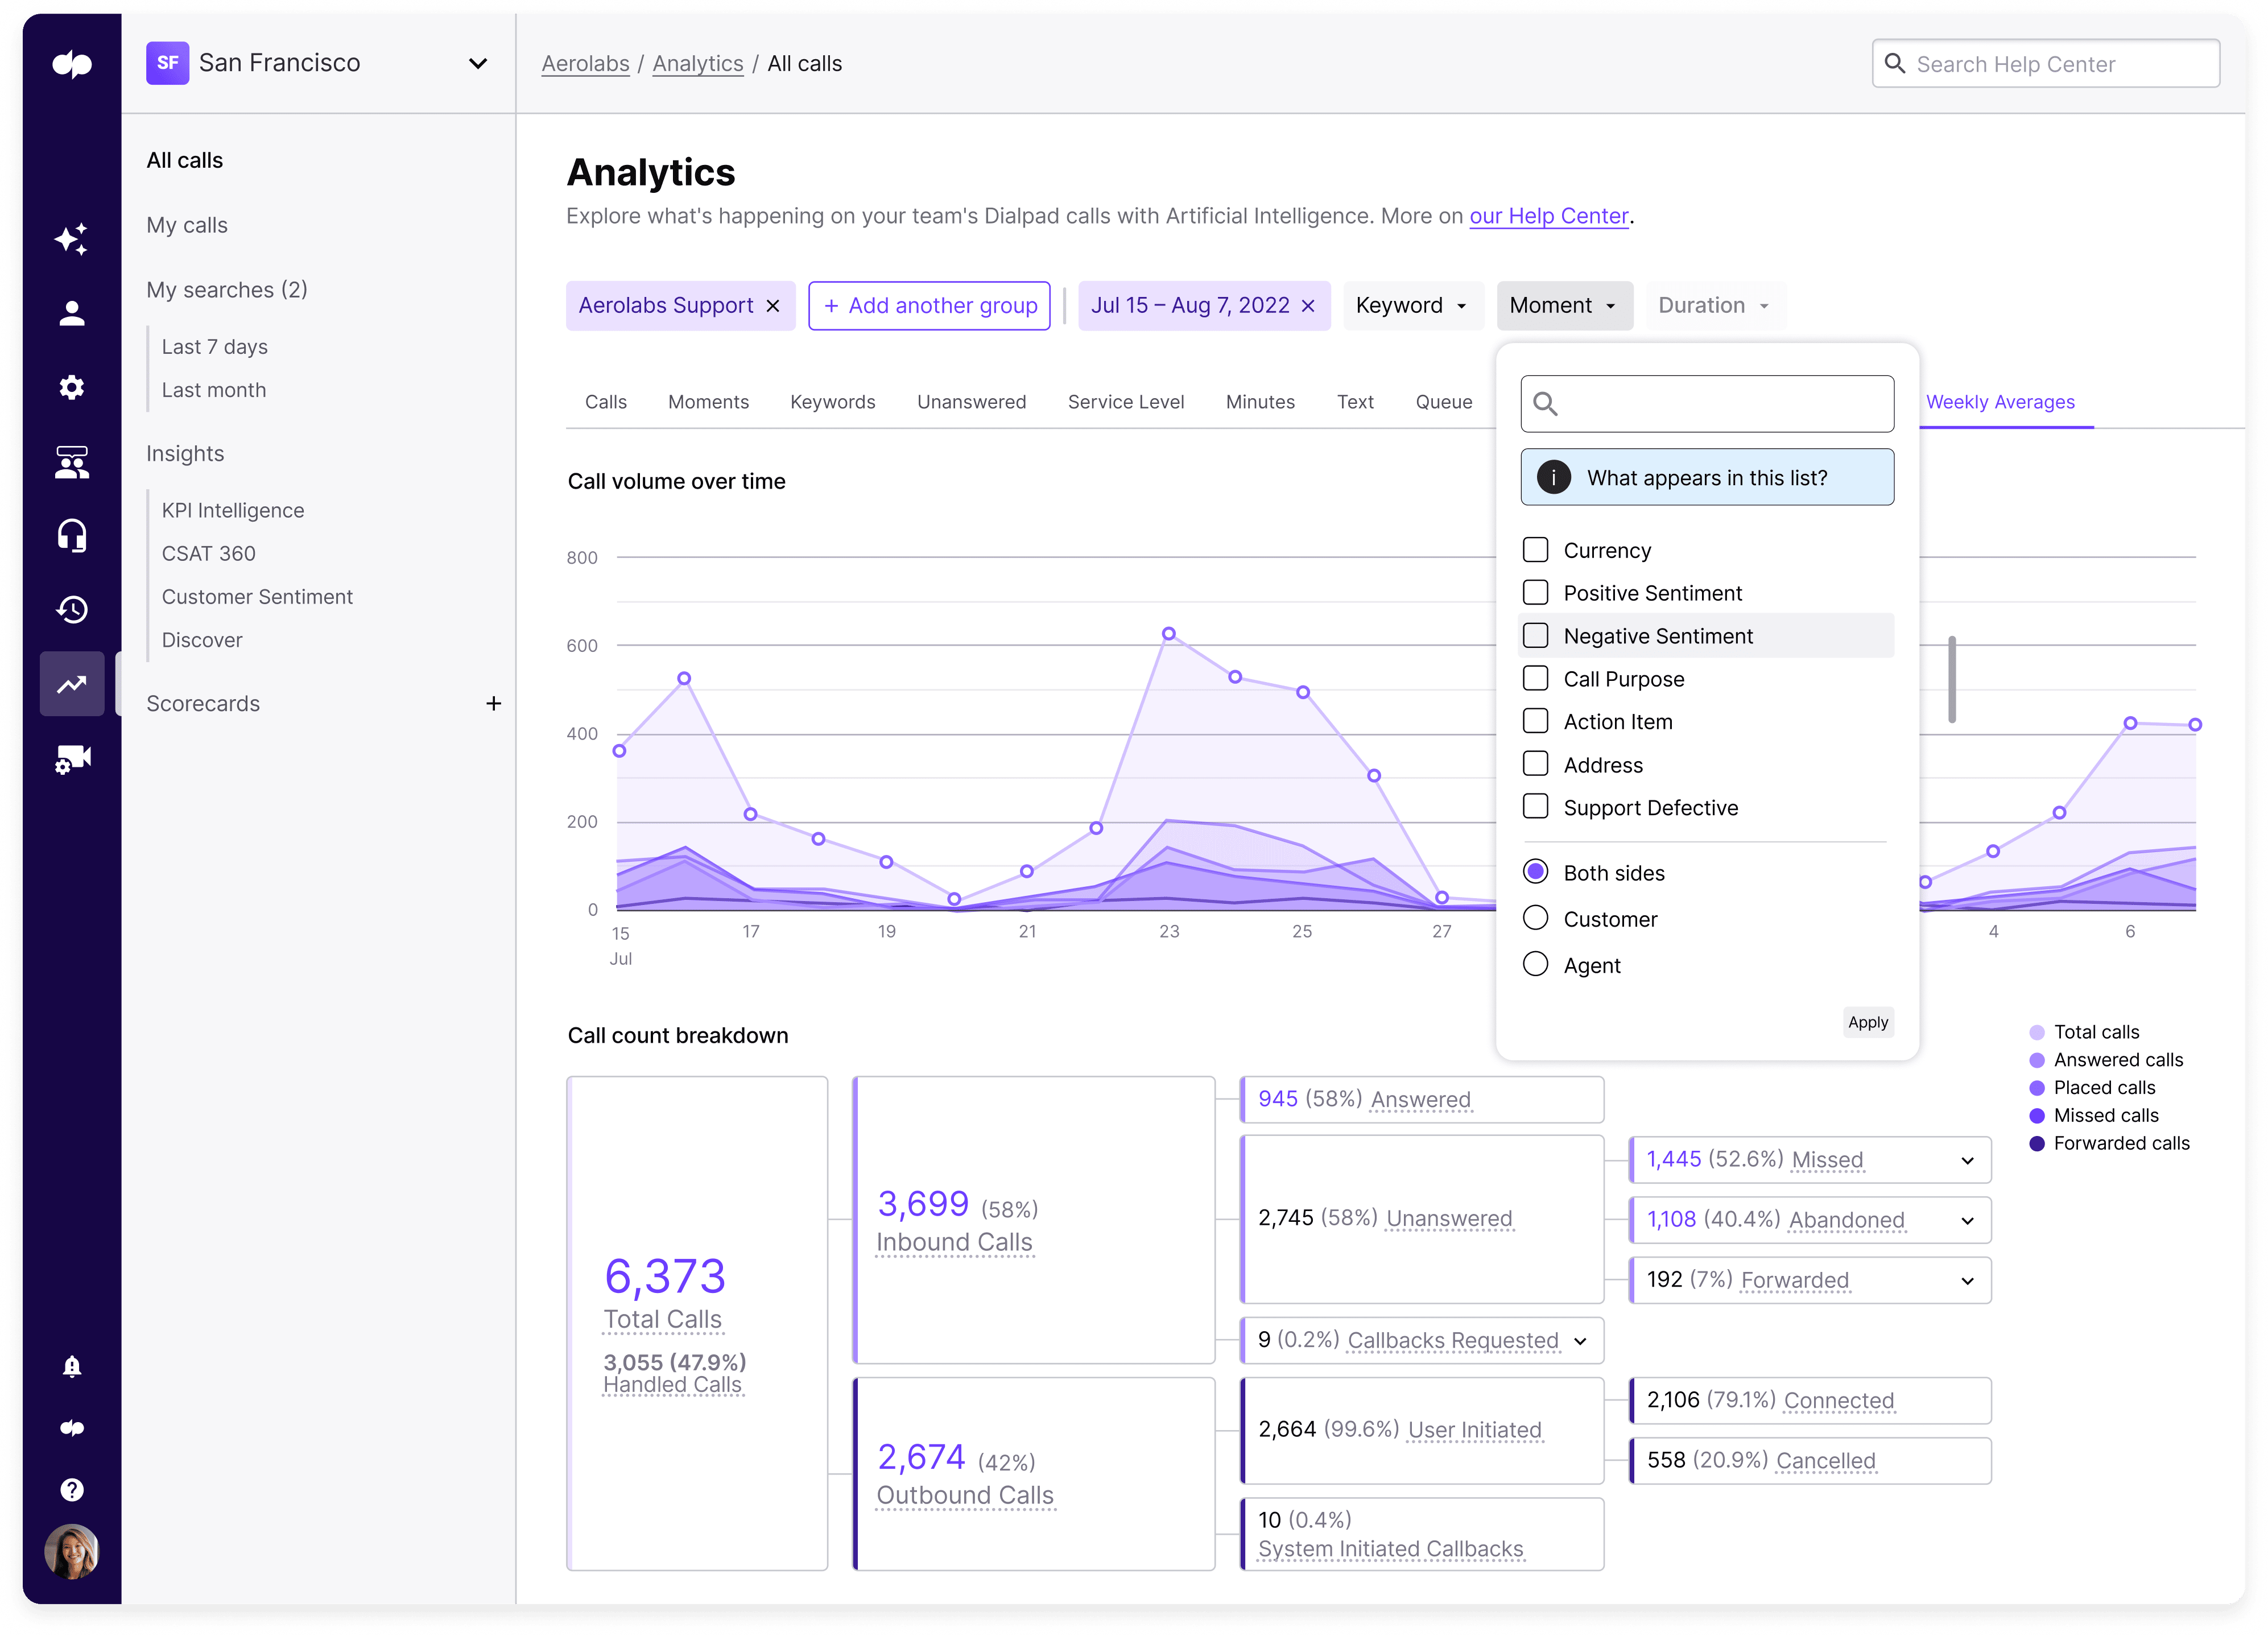Open the Keywords analytics tab

point(833,402)
